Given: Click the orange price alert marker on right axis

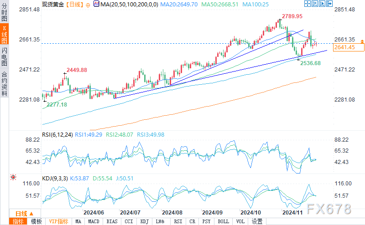Looking at the screenshot, I should point(362,41).
